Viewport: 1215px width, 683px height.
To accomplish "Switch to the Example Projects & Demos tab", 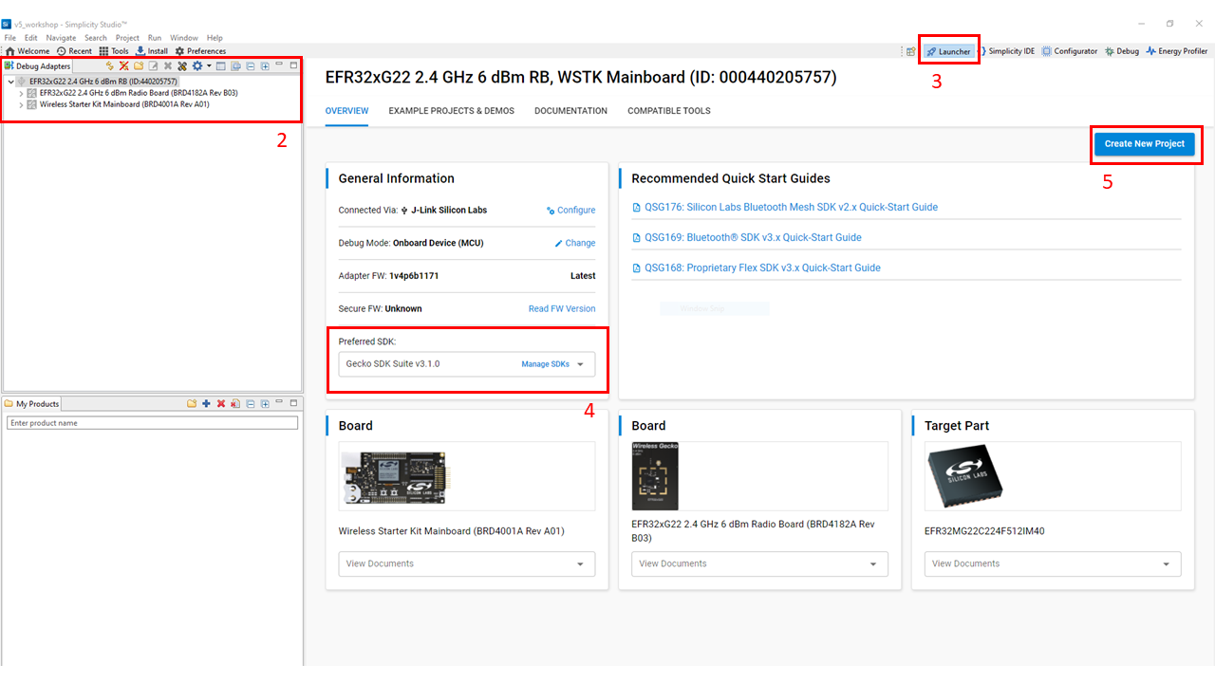I will pyautogui.click(x=451, y=111).
